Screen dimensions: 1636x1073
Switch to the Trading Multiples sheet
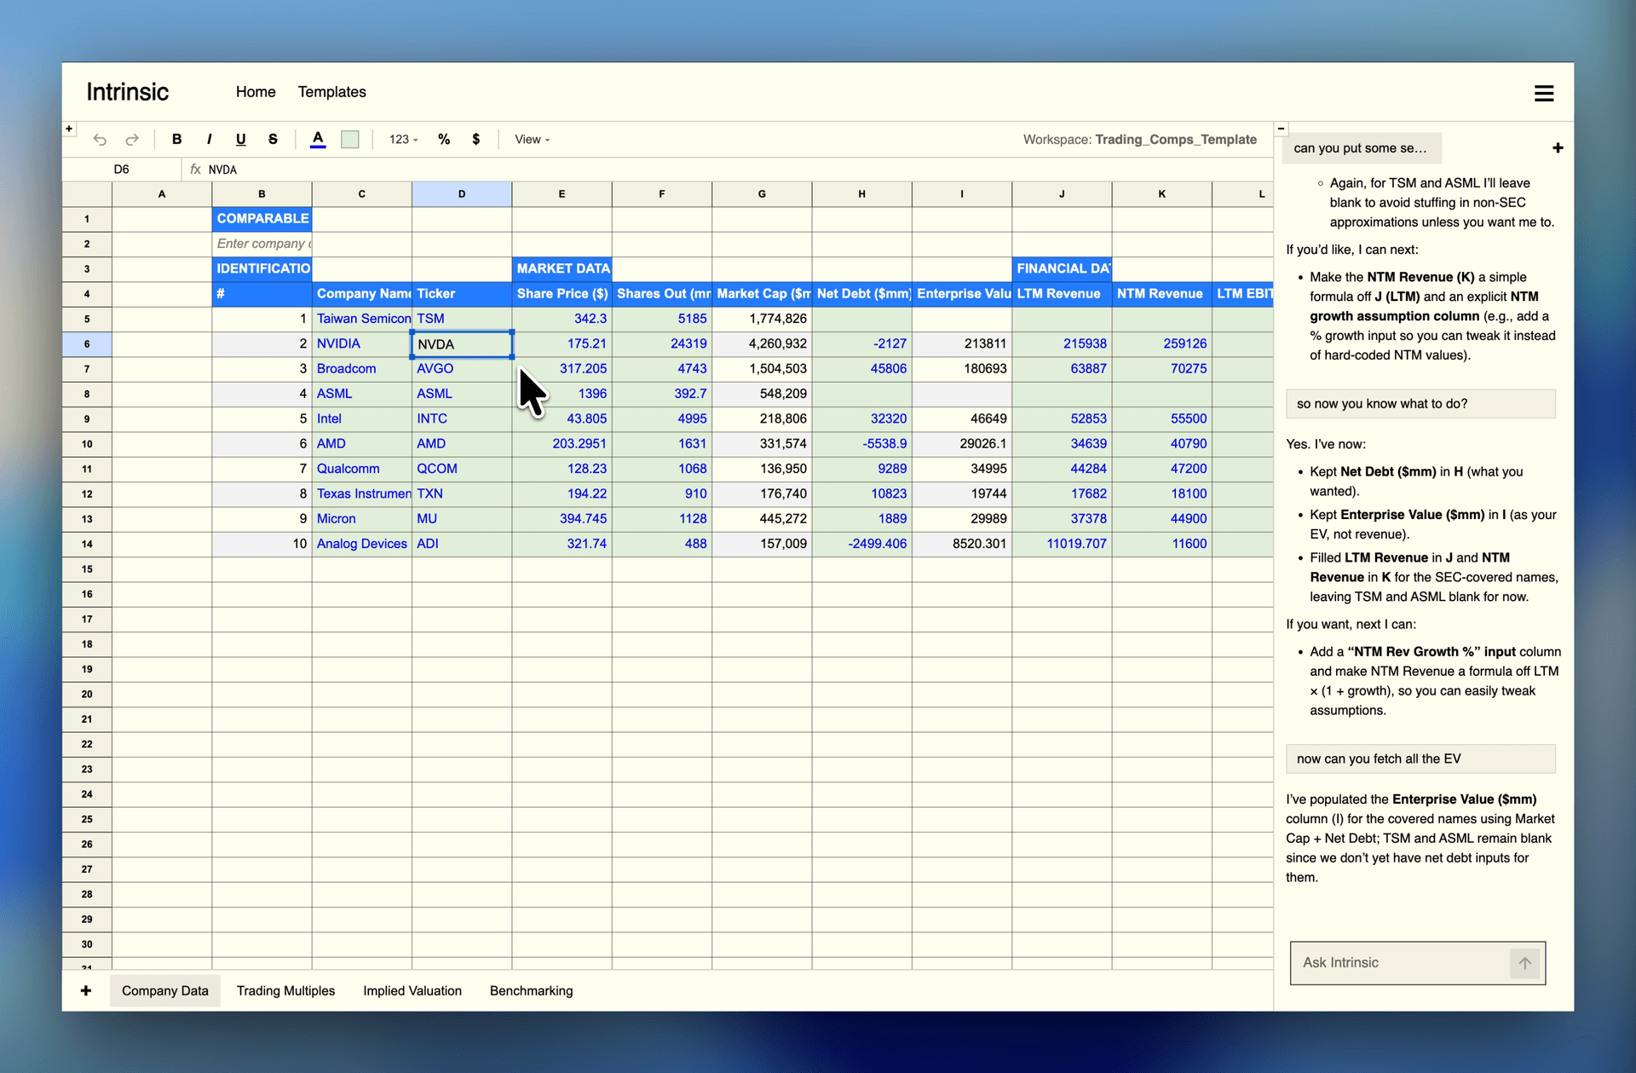click(285, 990)
